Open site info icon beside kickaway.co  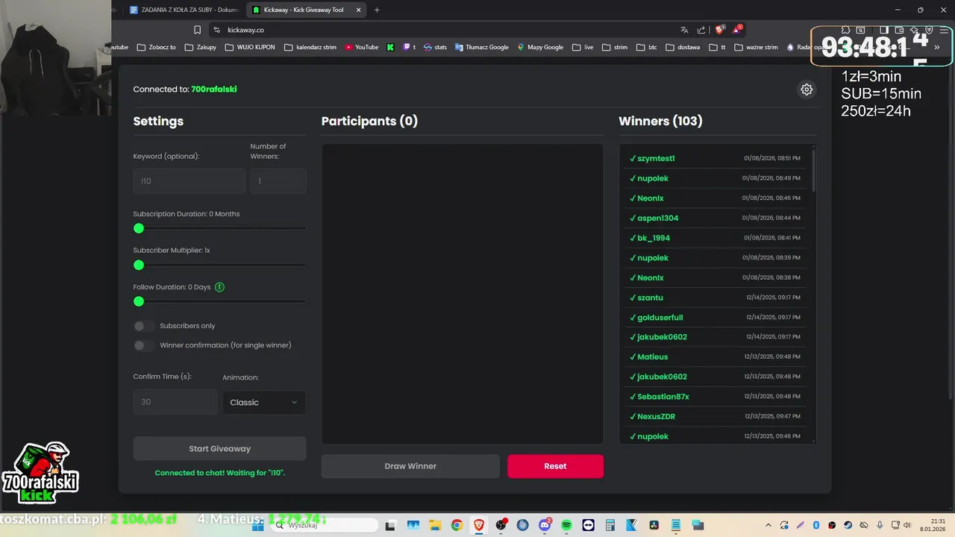coord(216,30)
